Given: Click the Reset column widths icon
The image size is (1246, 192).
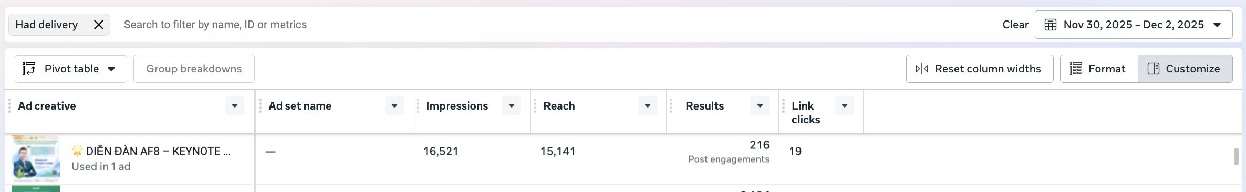Looking at the screenshot, I should pyautogui.click(x=922, y=69).
